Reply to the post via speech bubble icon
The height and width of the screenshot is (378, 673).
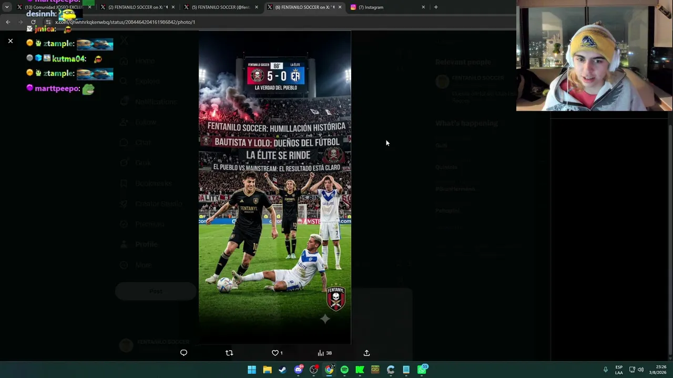point(183,353)
